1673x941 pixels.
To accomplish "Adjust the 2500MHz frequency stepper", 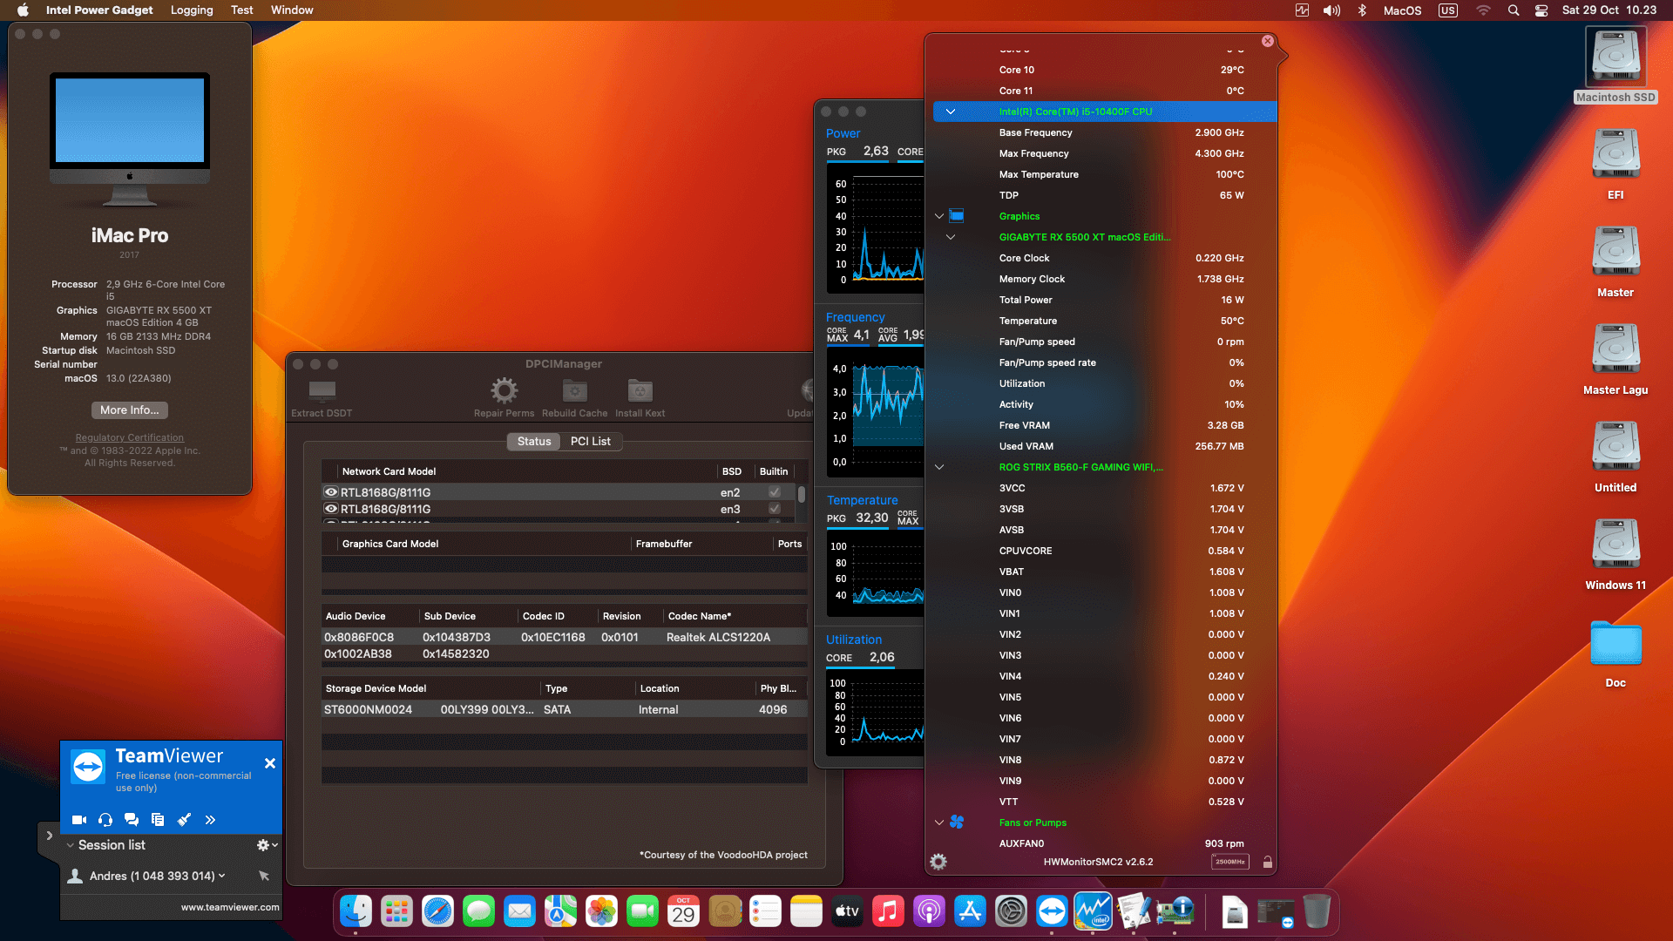I will pos(1229,862).
